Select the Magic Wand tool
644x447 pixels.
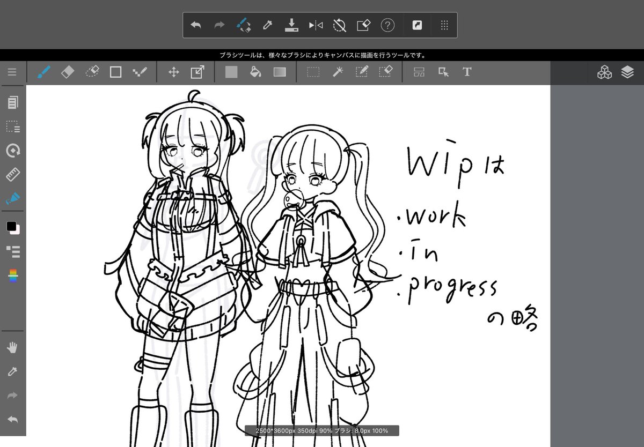(x=338, y=72)
